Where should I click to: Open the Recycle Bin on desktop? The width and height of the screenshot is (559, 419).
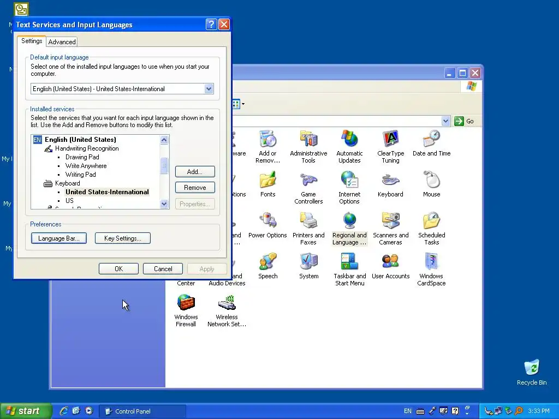point(532,372)
